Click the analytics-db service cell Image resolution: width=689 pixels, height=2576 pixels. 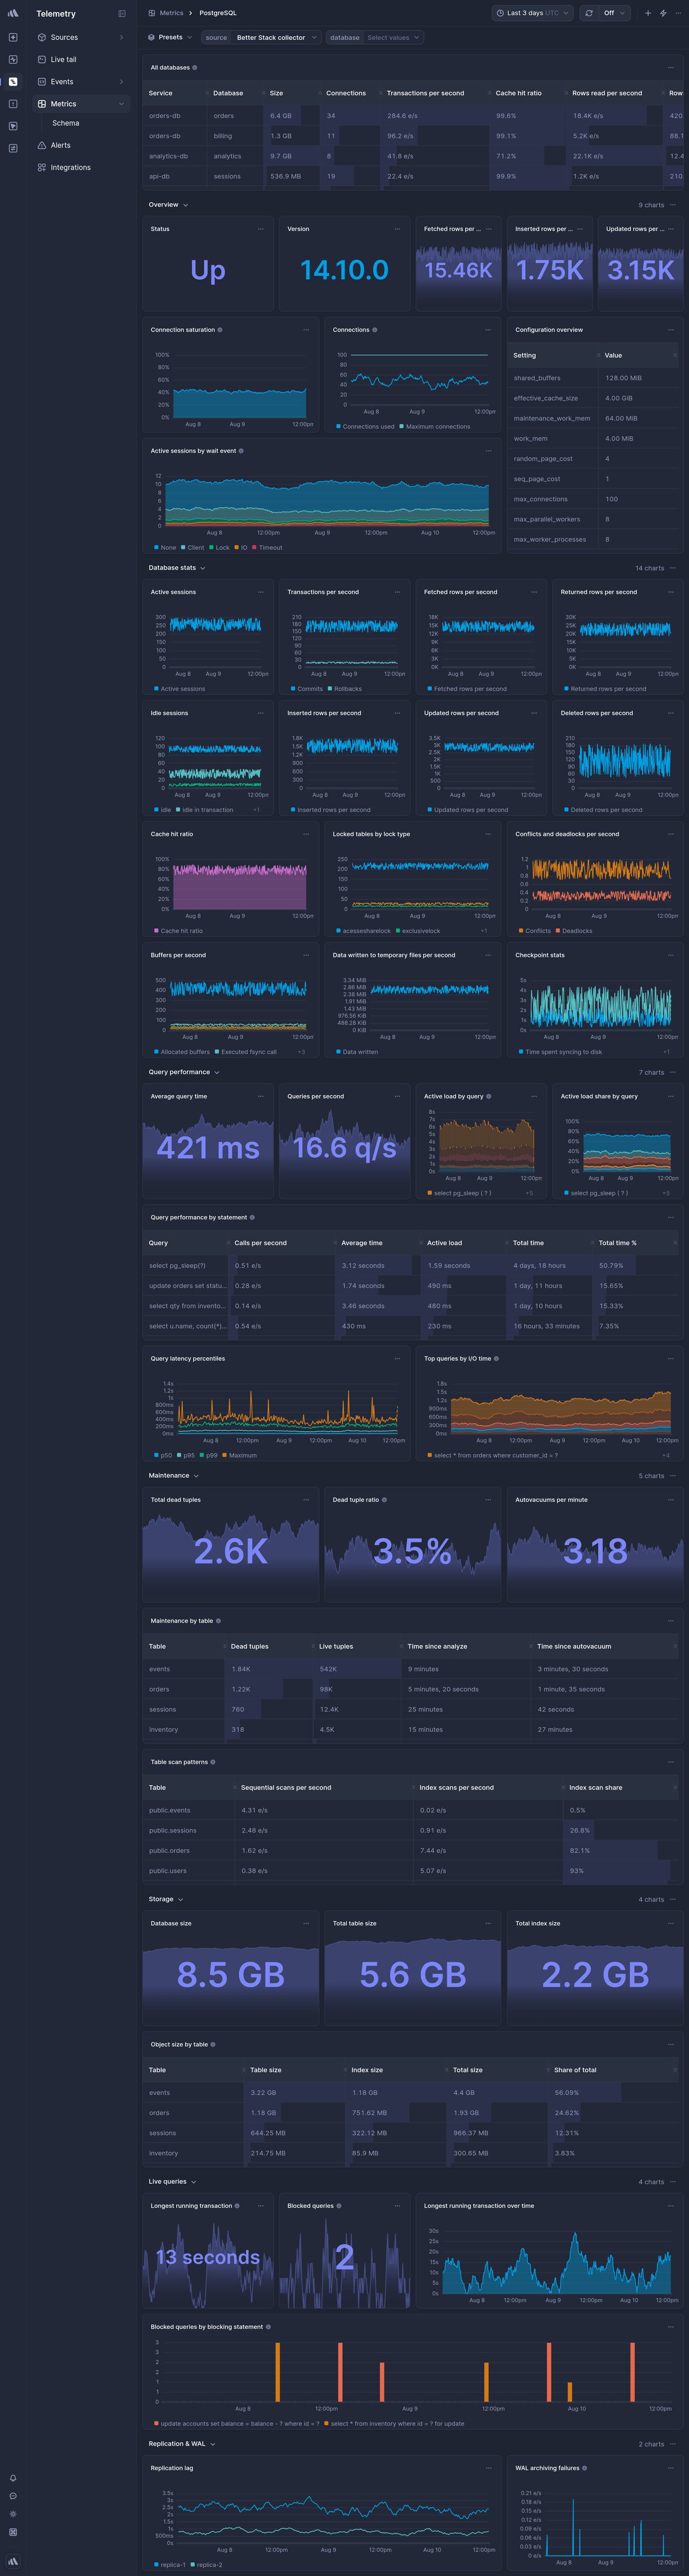point(174,156)
